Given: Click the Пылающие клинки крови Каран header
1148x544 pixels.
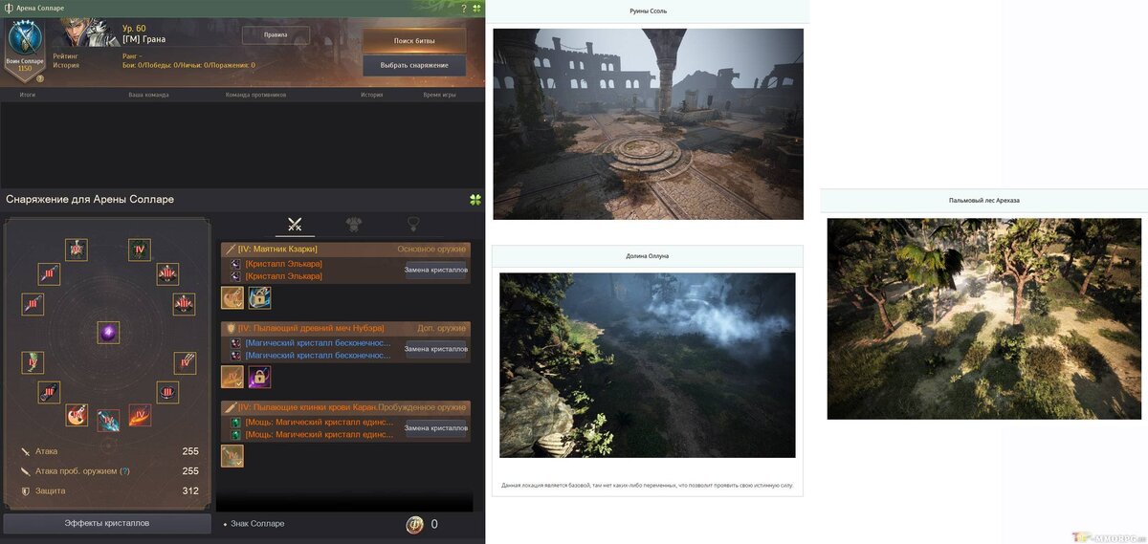Looking at the screenshot, I should pos(345,407).
